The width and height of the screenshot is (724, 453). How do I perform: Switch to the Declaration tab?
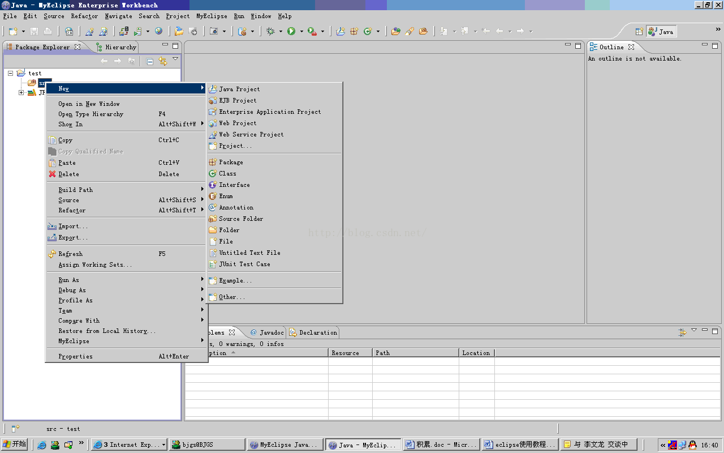(313, 332)
